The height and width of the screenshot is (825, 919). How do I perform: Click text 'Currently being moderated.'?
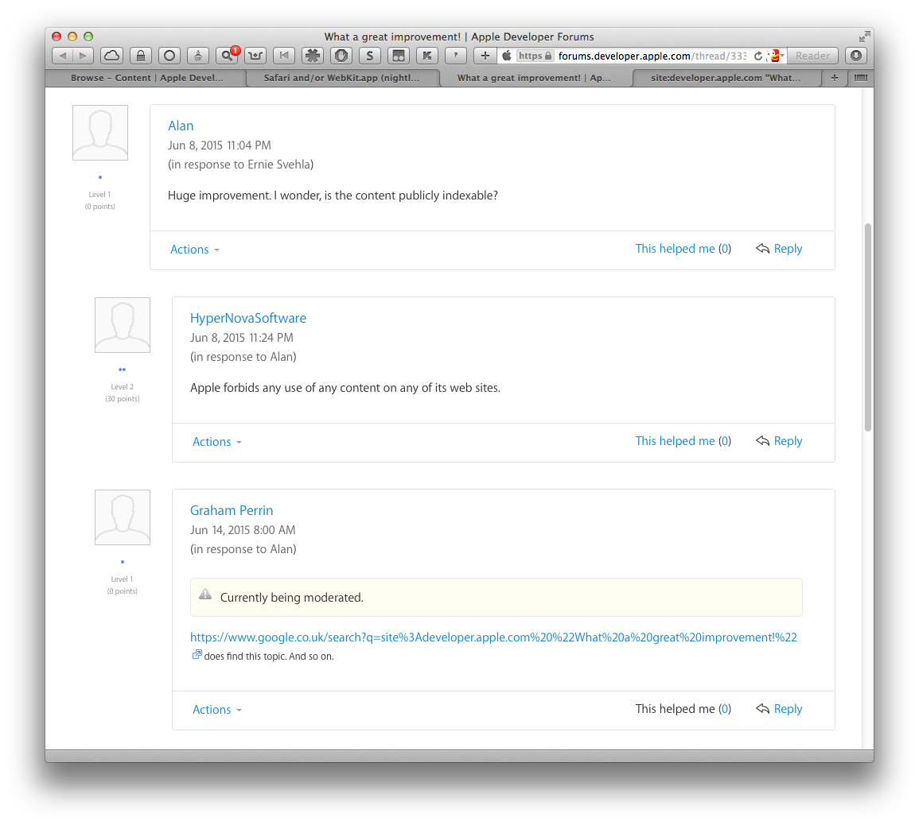pos(292,597)
